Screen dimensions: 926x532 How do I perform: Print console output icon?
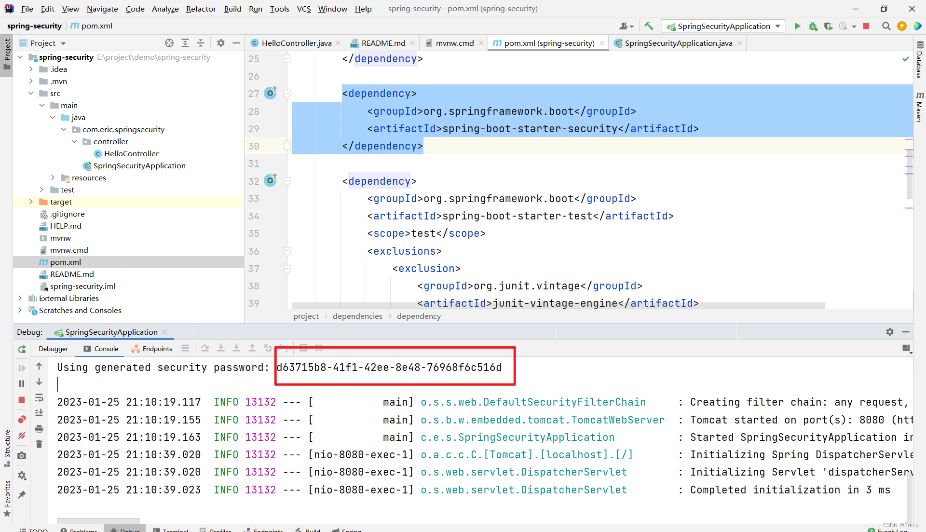[39, 429]
